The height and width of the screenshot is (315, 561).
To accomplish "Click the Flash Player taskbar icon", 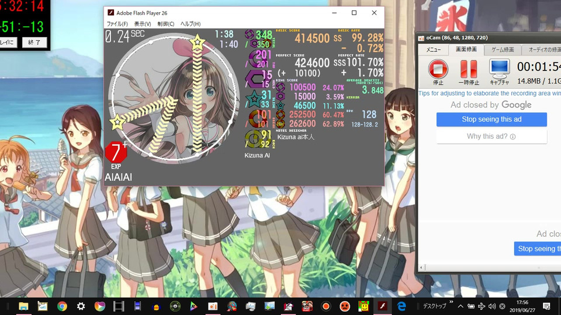I will tap(382, 306).
